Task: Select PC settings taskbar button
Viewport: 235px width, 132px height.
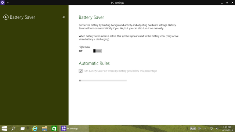Action: 74,129
